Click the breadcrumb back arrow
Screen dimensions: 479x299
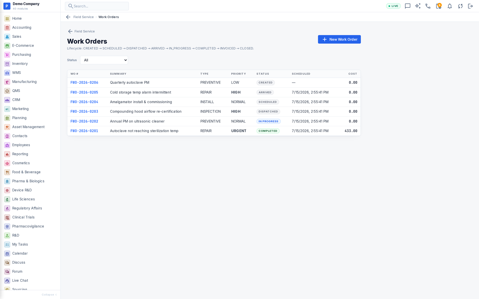[68, 17]
